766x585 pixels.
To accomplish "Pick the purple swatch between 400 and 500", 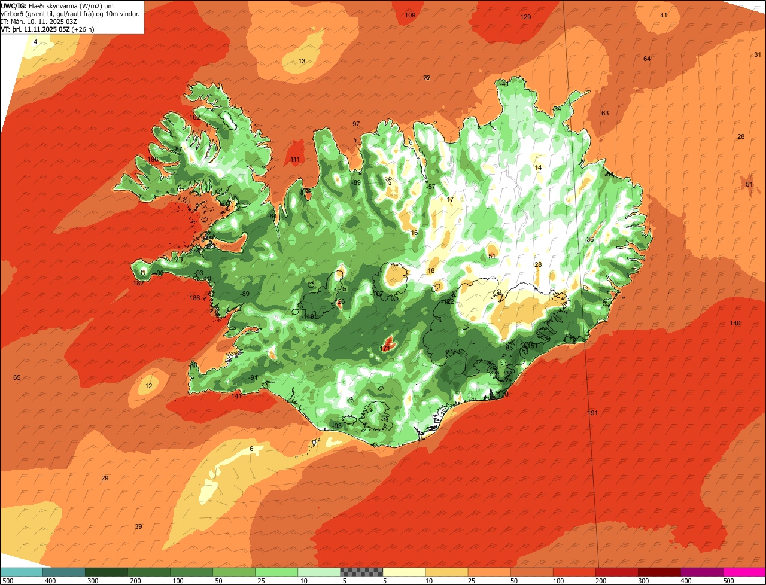I will click(701, 572).
